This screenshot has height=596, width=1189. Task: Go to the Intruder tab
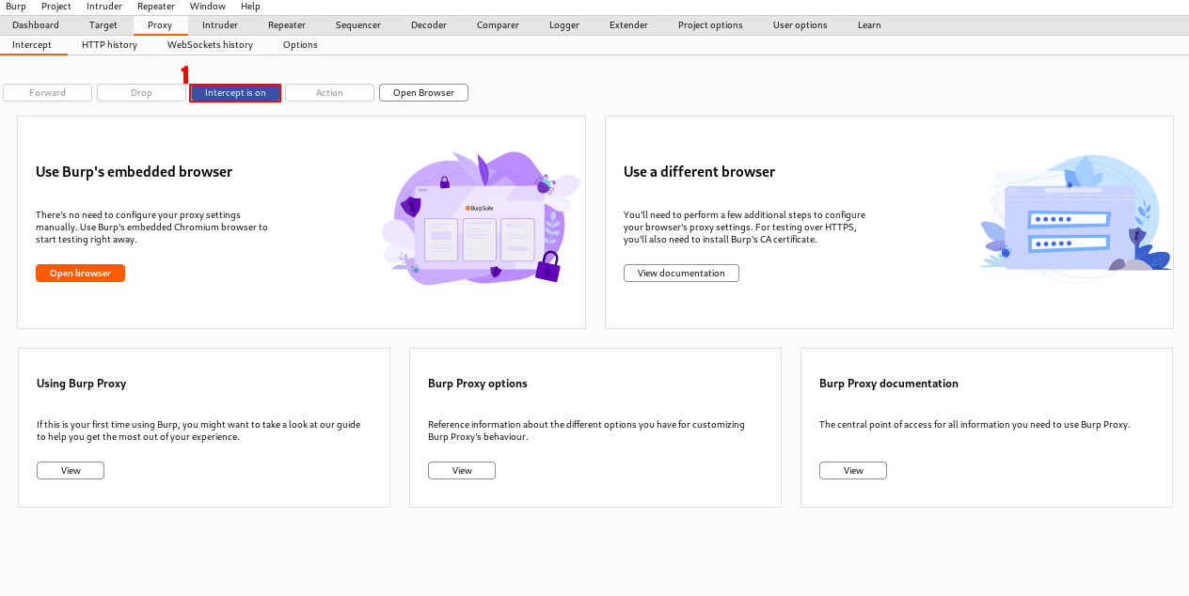(x=220, y=25)
